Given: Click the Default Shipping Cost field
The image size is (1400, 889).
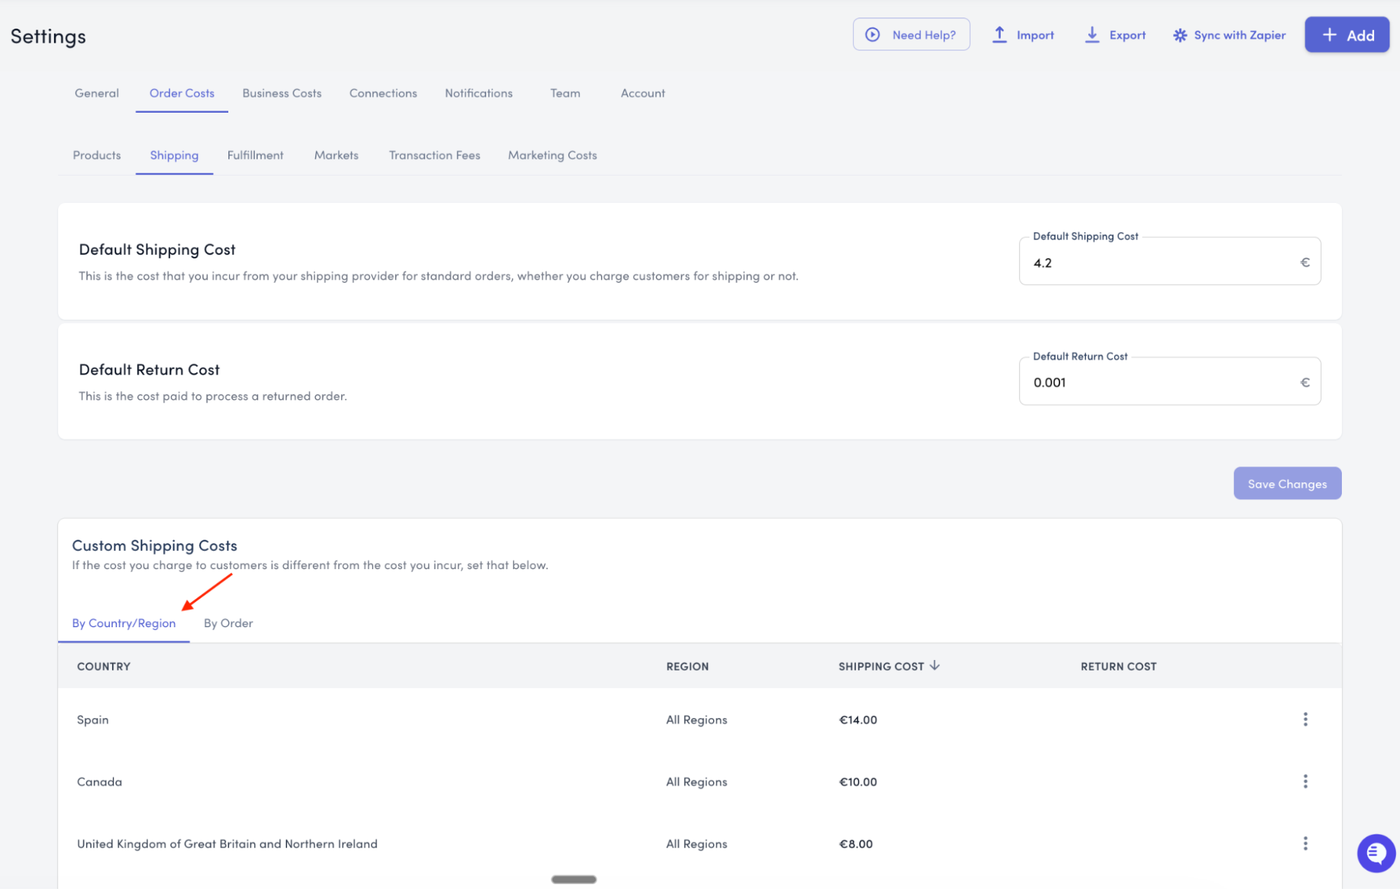Looking at the screenshot, I should point(1163,262).
